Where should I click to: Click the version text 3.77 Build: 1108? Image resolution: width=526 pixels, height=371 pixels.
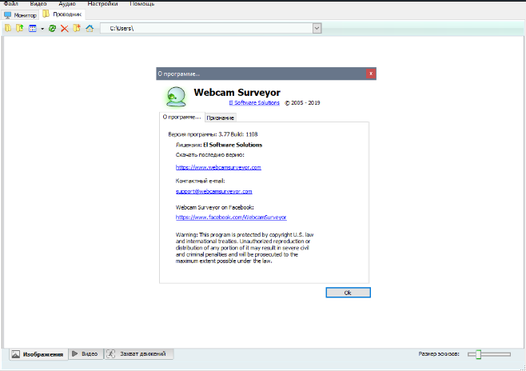pyautogui.click(x=238, y=134)
